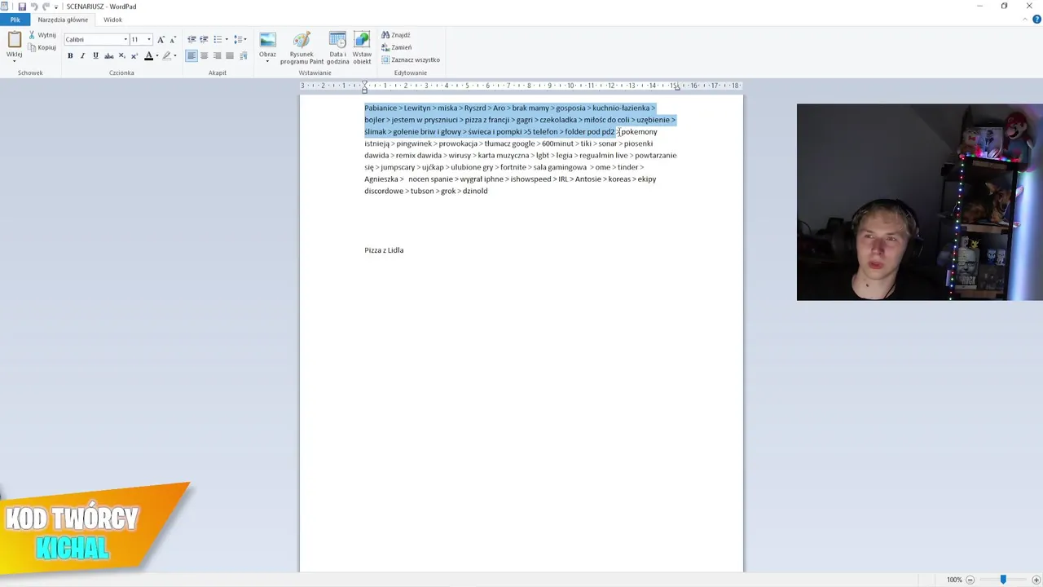The image size is (1043, 587).
Task: Click the word "pokemony" in the document
Action: (639, 131)
